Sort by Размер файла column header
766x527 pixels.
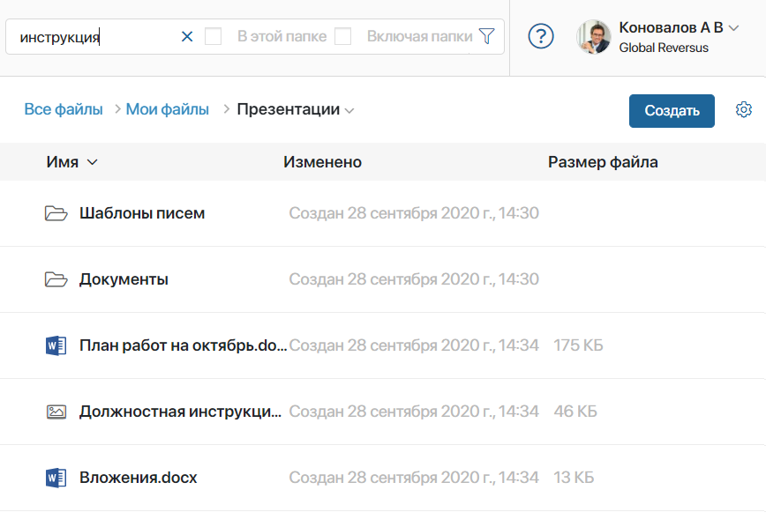coord(603,162)
